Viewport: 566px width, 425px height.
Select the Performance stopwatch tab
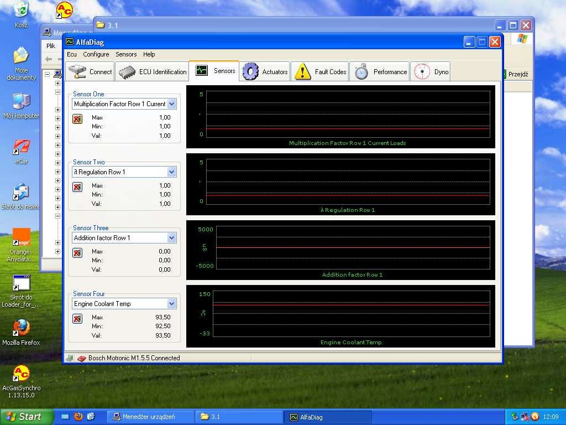(x=380, y=72)
